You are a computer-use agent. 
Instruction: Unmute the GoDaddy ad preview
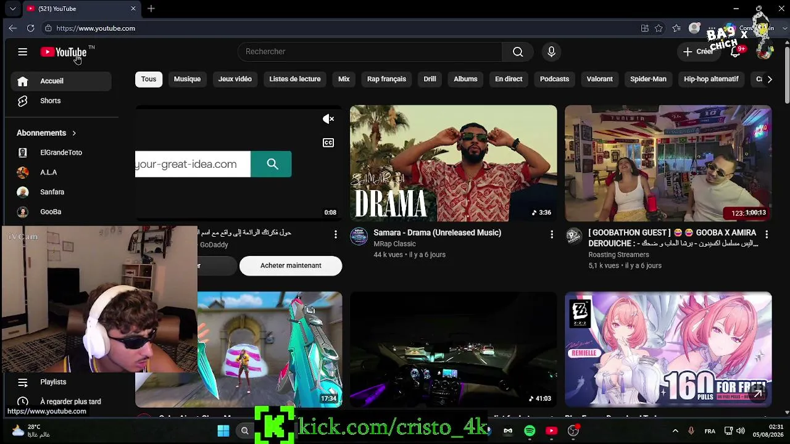click(328, 119)
